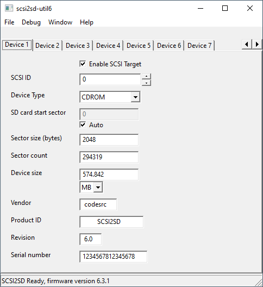Click into the Sector count field
The width and height of the screenshot is (263, 287).
click(x=109, y=157)
